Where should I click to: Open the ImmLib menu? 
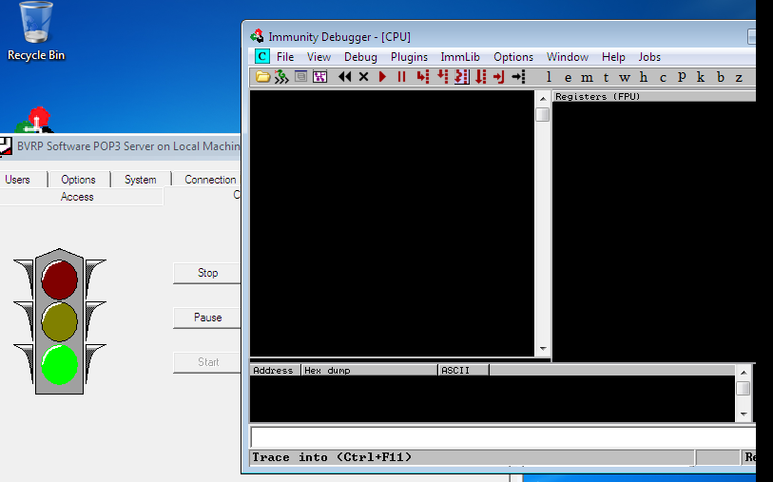460,57
